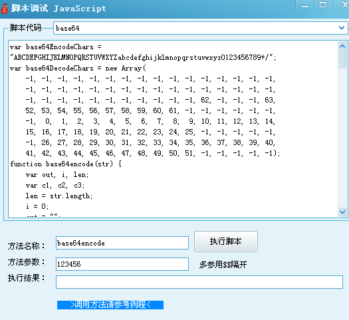Click the code editor scroll down arrow
This screenshot has width=349, height=320.
342,212
